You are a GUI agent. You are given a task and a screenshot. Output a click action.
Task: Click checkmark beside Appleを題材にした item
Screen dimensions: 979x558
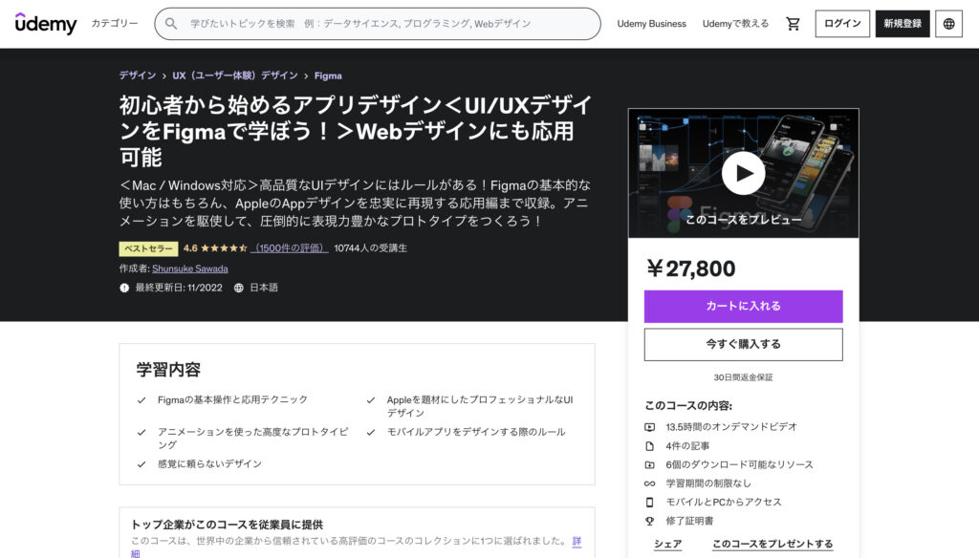pyautogui.click(x=371, y=400)
